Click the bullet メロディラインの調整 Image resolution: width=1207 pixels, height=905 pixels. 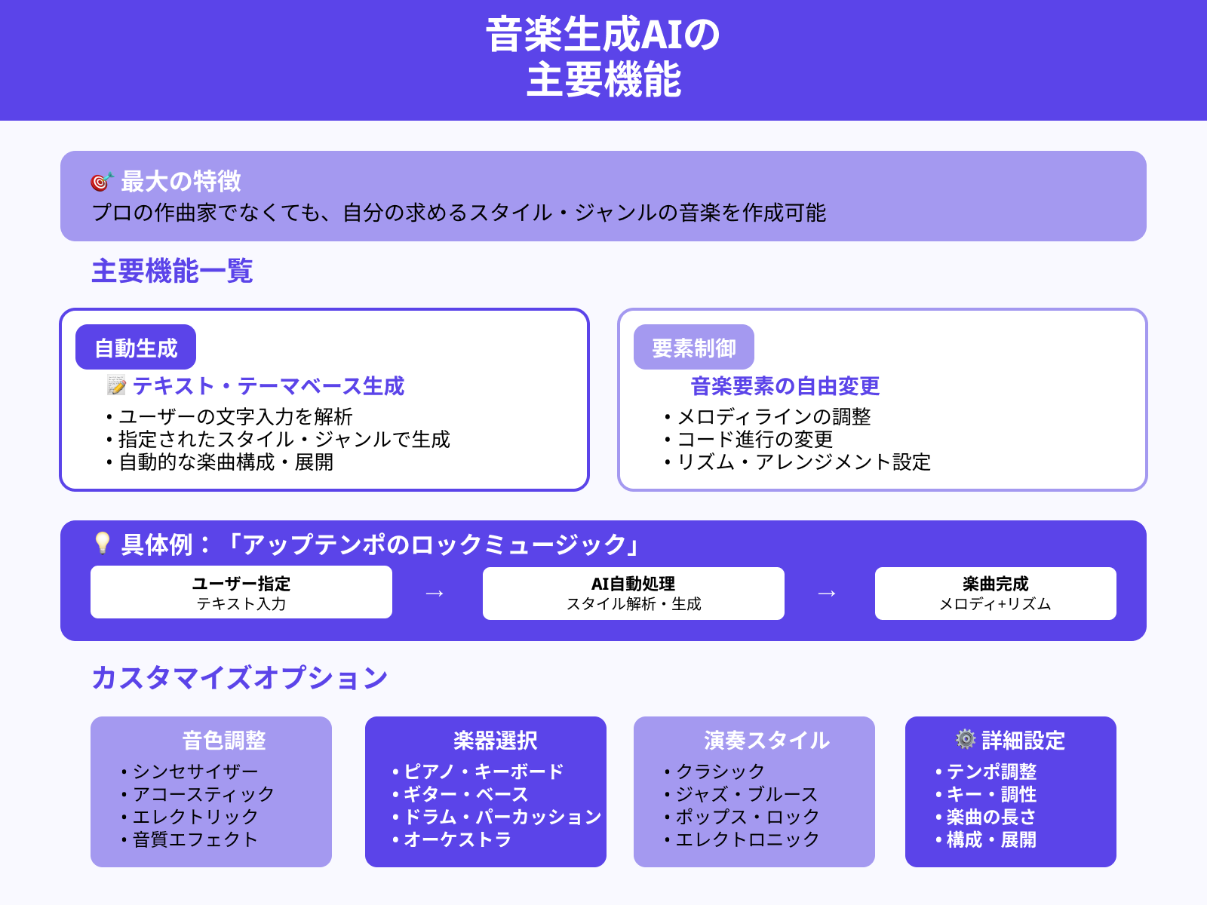[768, 416]
